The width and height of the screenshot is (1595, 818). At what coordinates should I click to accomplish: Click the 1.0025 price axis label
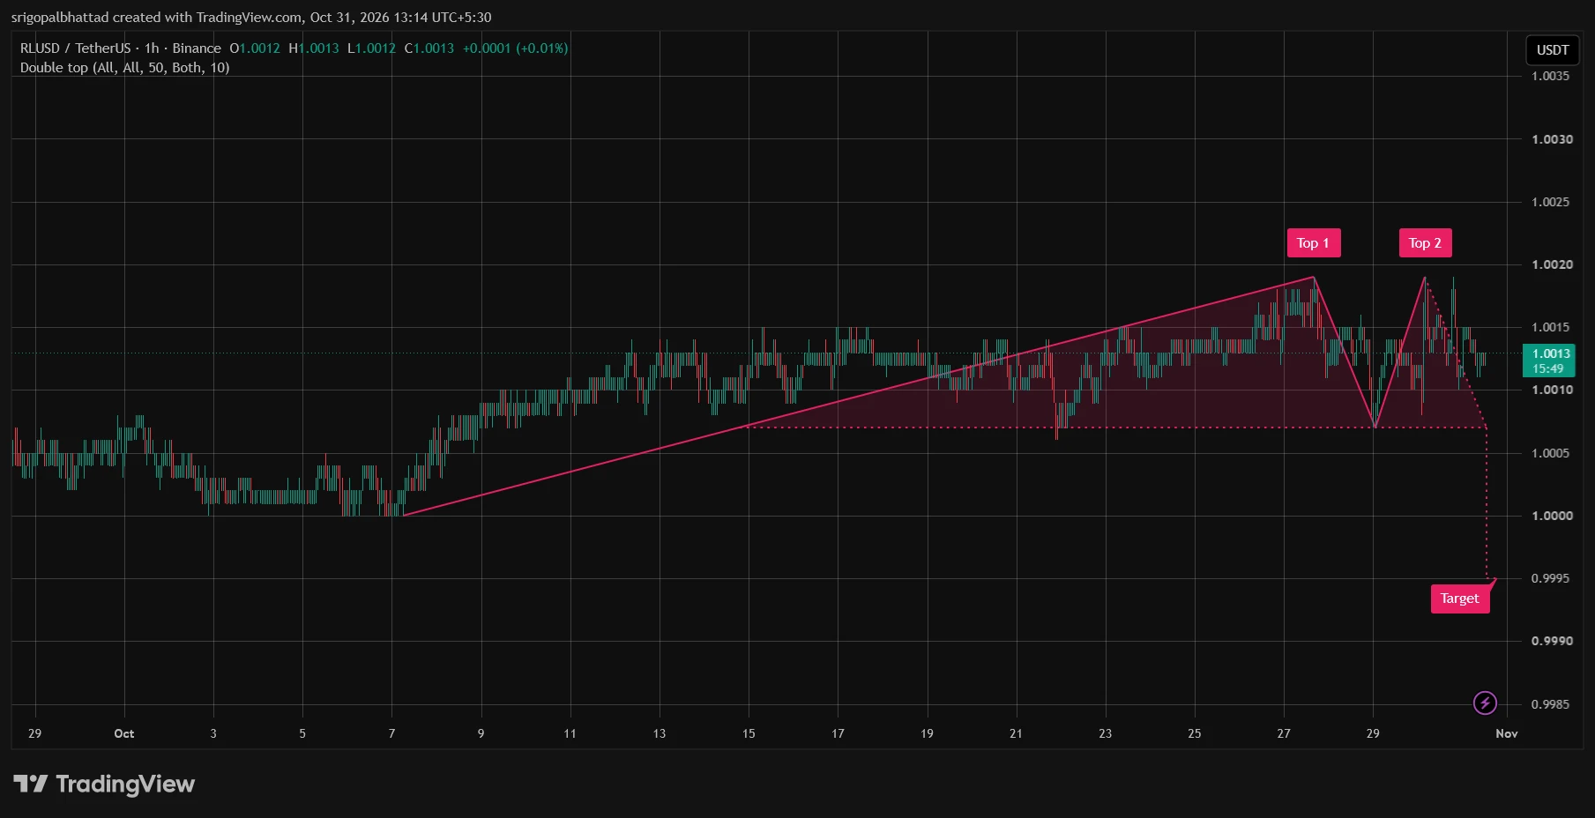[1551, 202]
